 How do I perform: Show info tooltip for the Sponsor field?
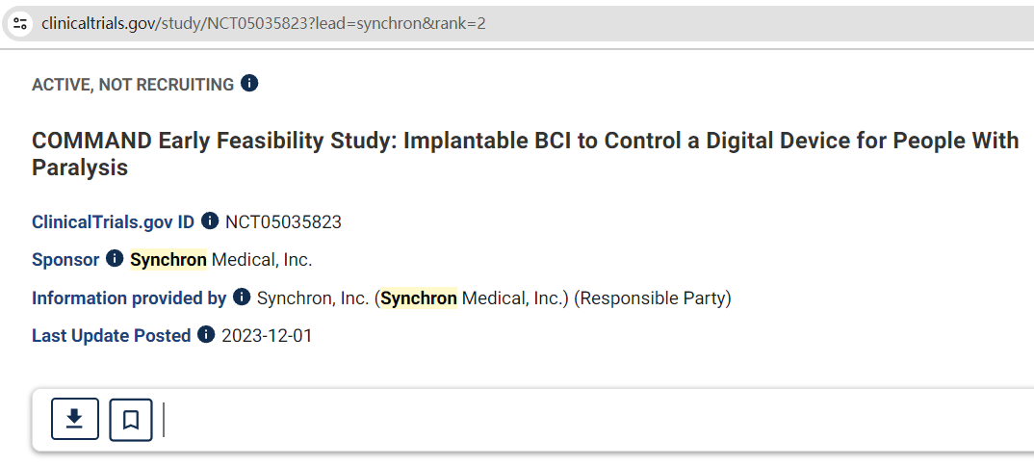(115, 259)
